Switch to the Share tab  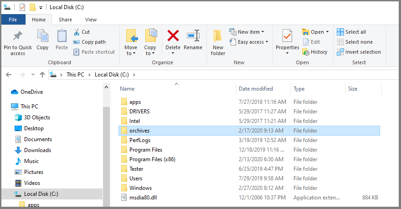point(65,20)
